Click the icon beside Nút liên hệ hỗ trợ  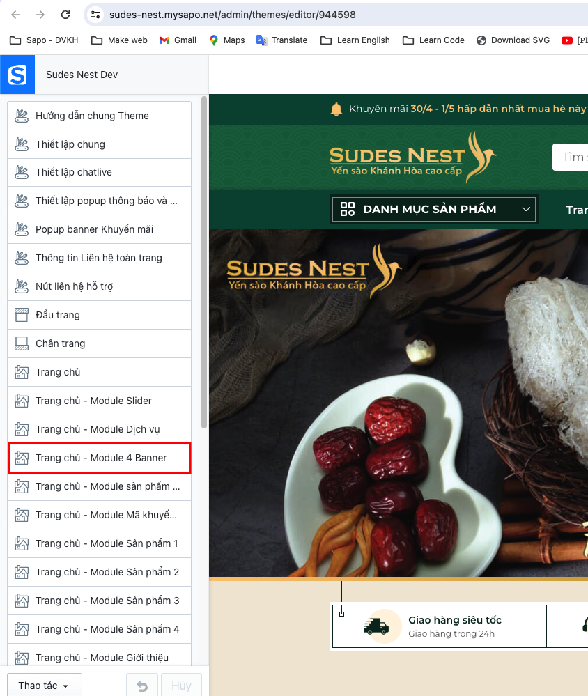[x=22, y=286]
